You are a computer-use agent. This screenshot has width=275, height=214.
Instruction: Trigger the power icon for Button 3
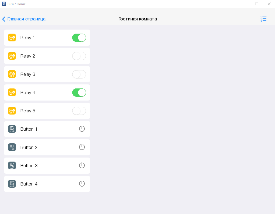click(x=82, y=165)
